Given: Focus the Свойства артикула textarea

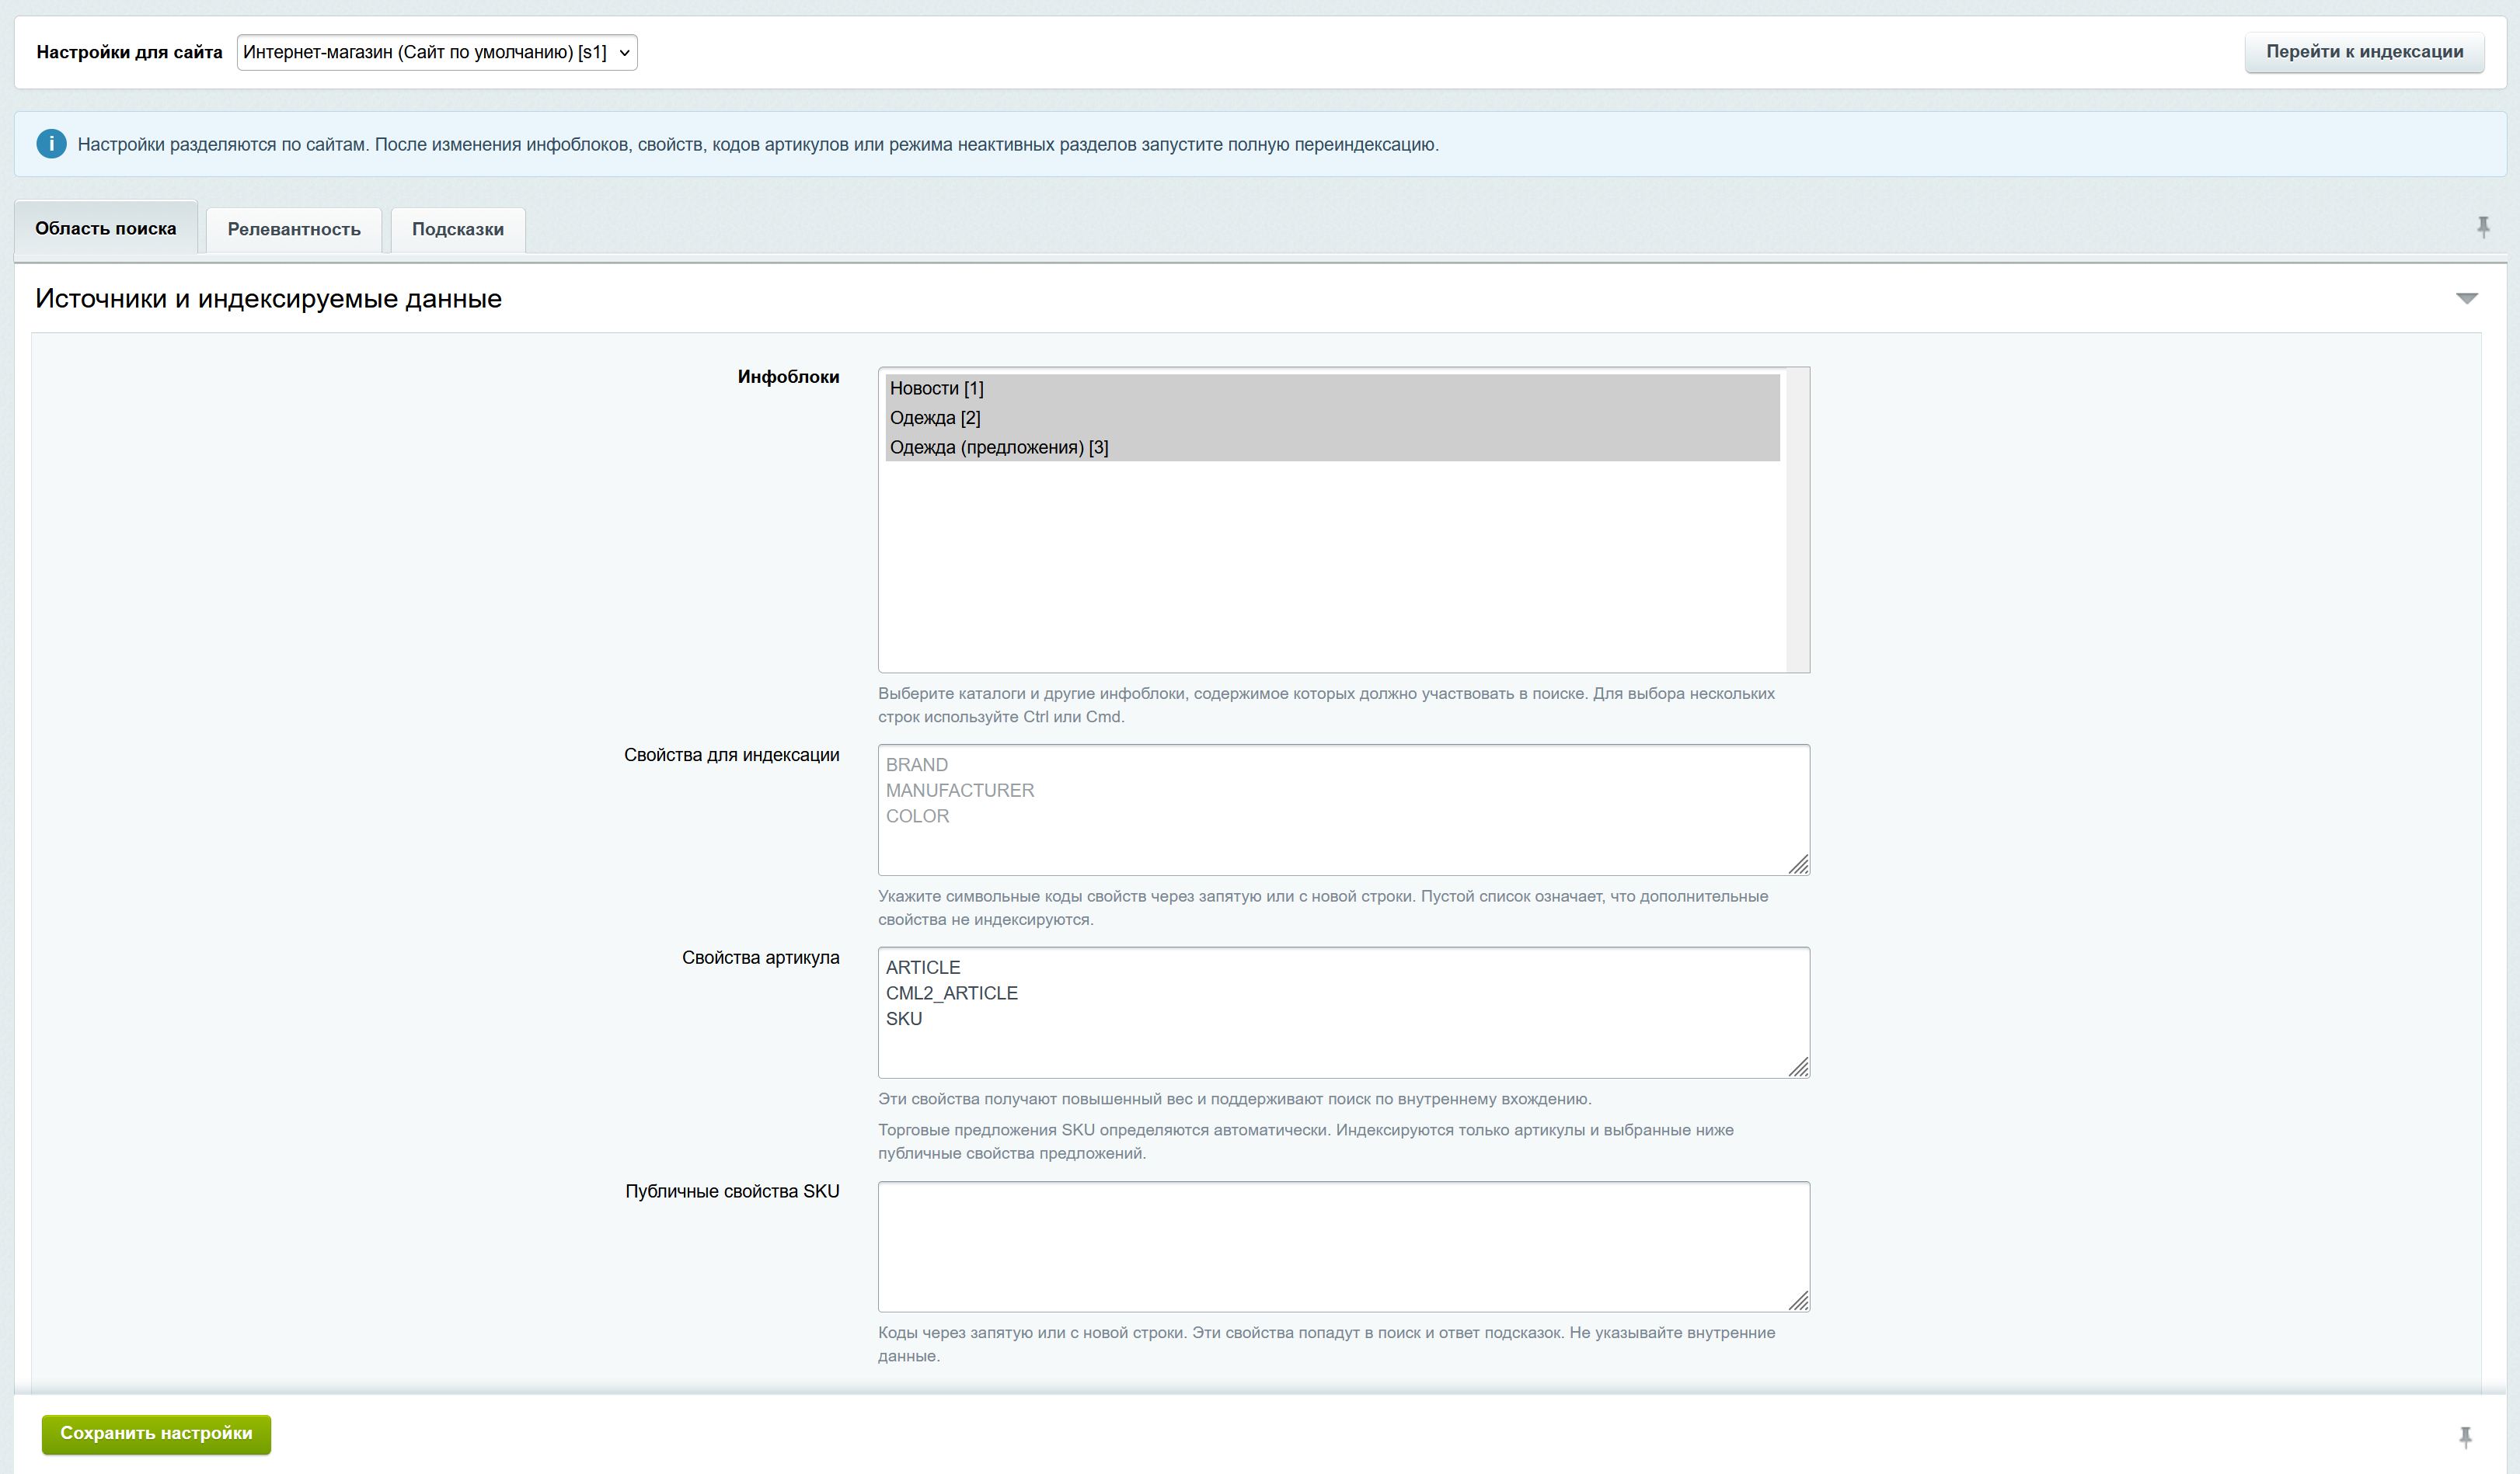Looking at the screenshot, I should tap(1343, 1013).
